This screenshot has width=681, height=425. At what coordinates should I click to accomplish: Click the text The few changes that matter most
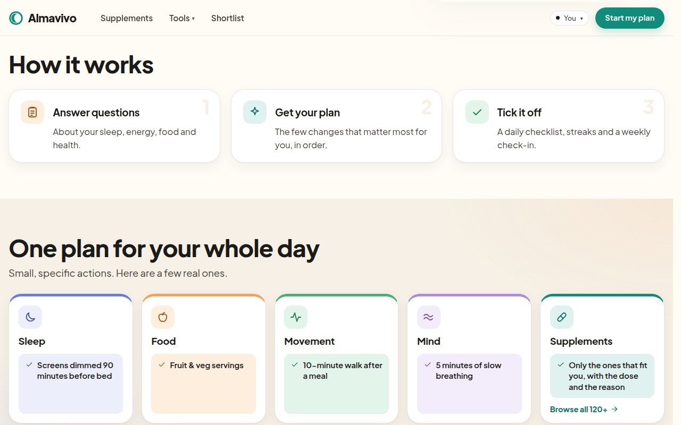[351, 138]
